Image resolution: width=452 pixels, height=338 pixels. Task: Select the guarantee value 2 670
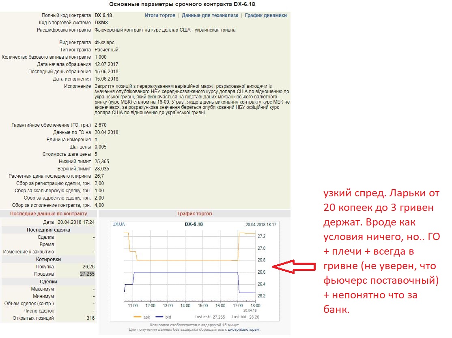(x=101, y=125)
